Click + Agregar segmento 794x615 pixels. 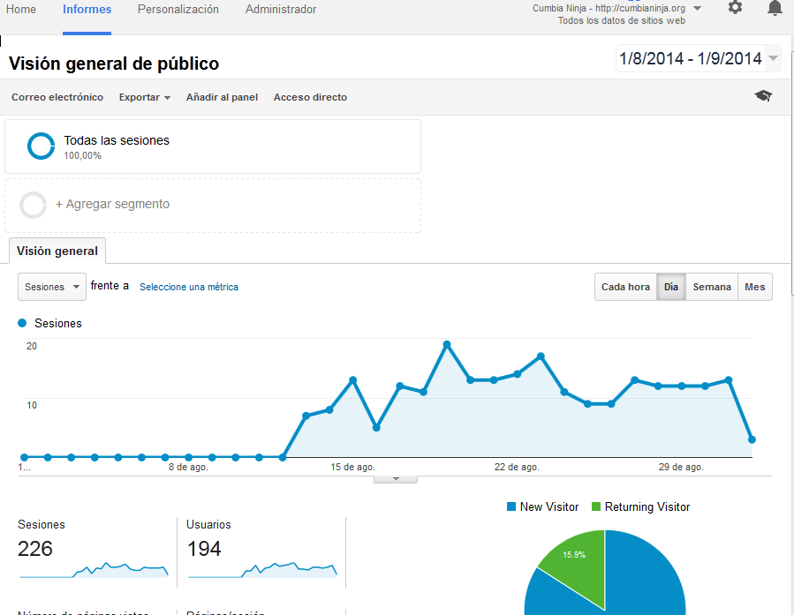pos(112,204)
